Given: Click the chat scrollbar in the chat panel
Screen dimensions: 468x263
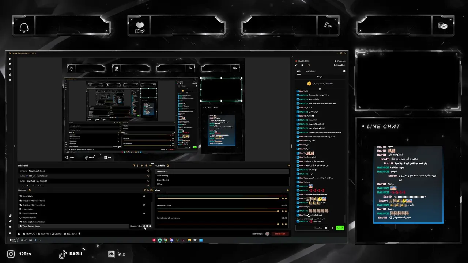Looking at the screenshot, I should click(x=345, y=219).
